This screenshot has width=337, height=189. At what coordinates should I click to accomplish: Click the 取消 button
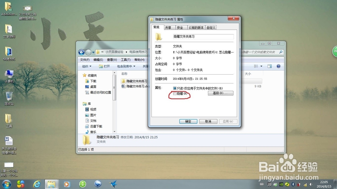pyautogui.click(x=208, y=121)
